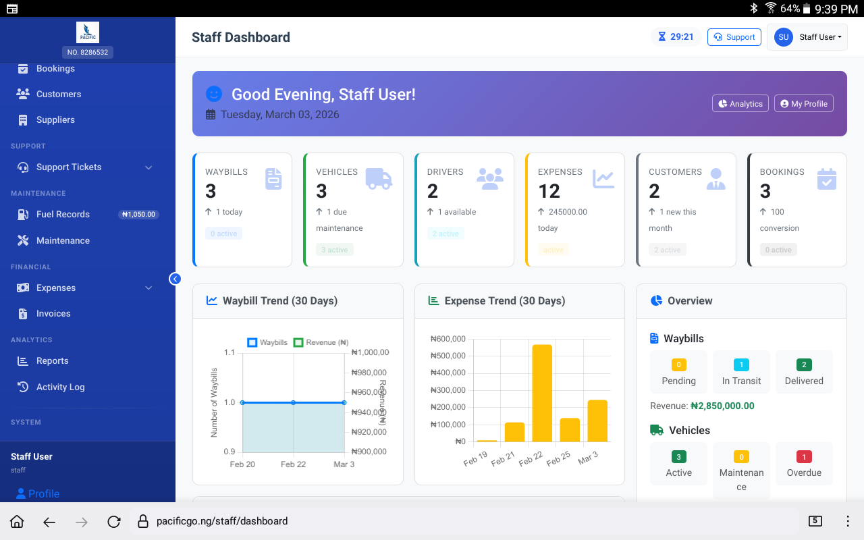Toggle Waybills series in chart legend
This screenshot has height=540, width=864.
[x=268, y=342]
